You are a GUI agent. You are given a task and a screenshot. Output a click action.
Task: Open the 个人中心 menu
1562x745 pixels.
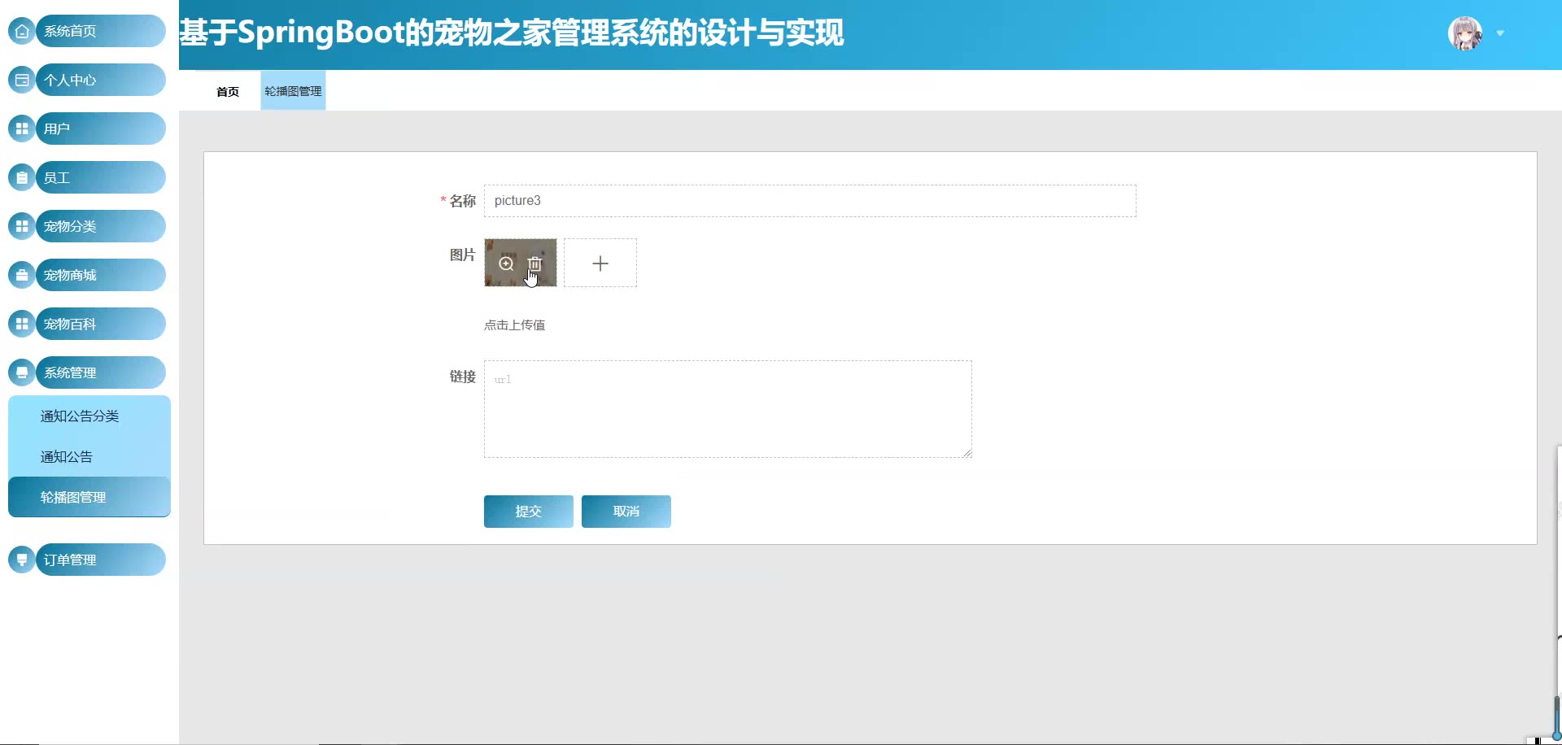pos(101,80)
